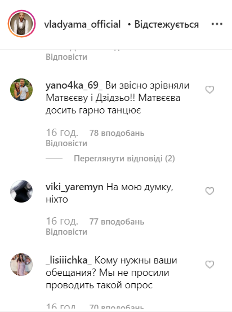Like the _lisiiichka_ comment with heart
The width and height of the screenshot is (232, 312).
209,265
